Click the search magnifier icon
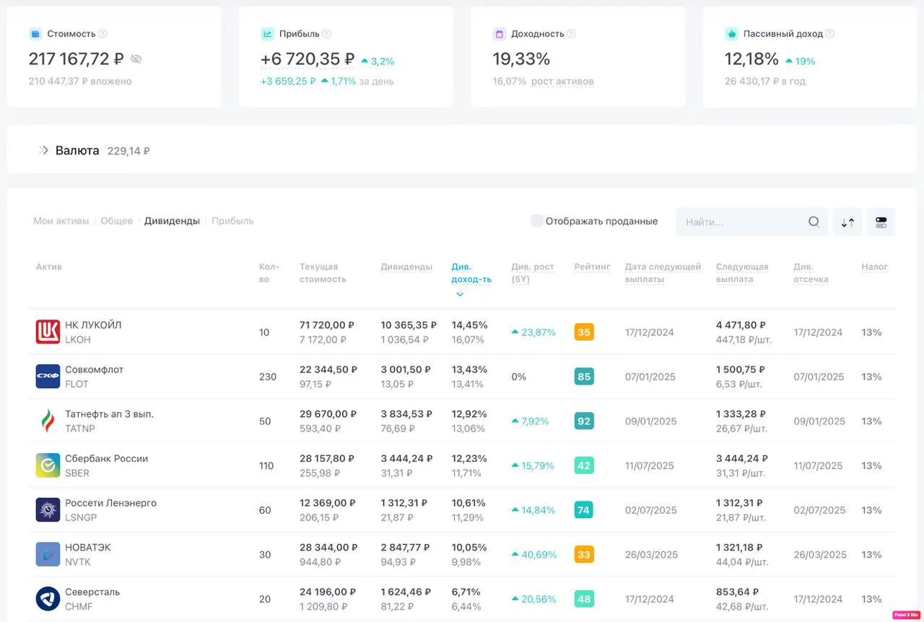The image size is (924, 622). 814,222
